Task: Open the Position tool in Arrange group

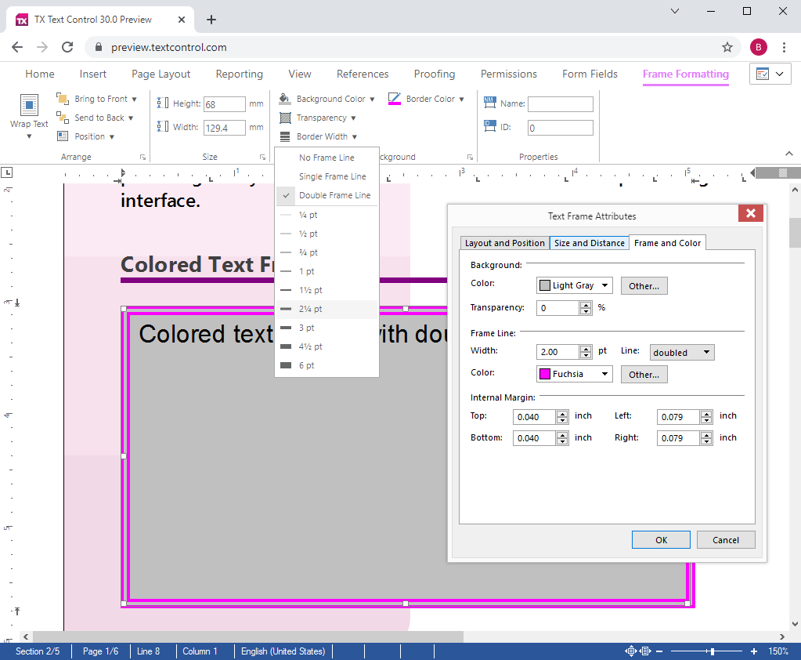Action: [88, 136]
